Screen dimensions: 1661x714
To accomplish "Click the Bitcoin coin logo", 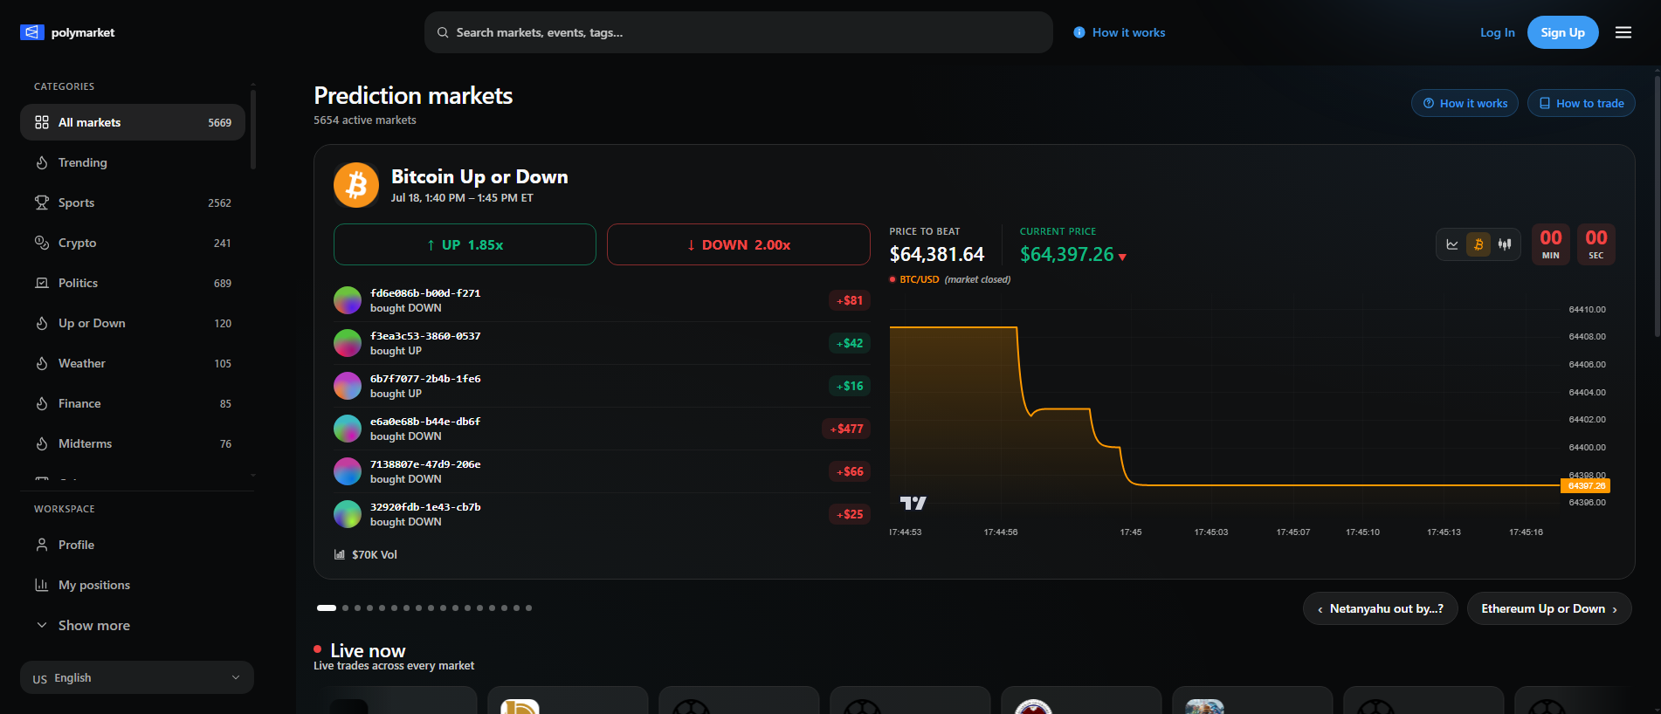I will click(x=356, y=185).
